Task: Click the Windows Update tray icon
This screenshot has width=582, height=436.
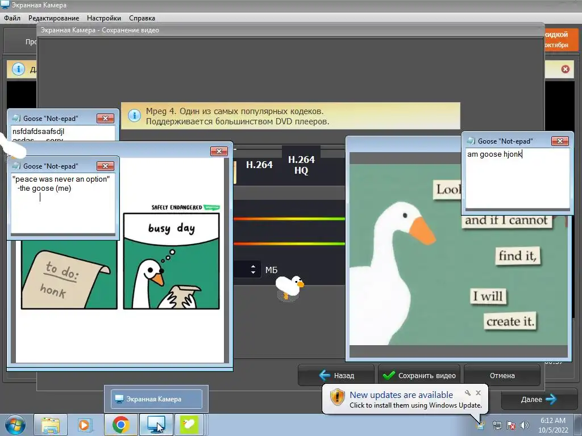Action: pyautogui.click(x=480, y=425)
